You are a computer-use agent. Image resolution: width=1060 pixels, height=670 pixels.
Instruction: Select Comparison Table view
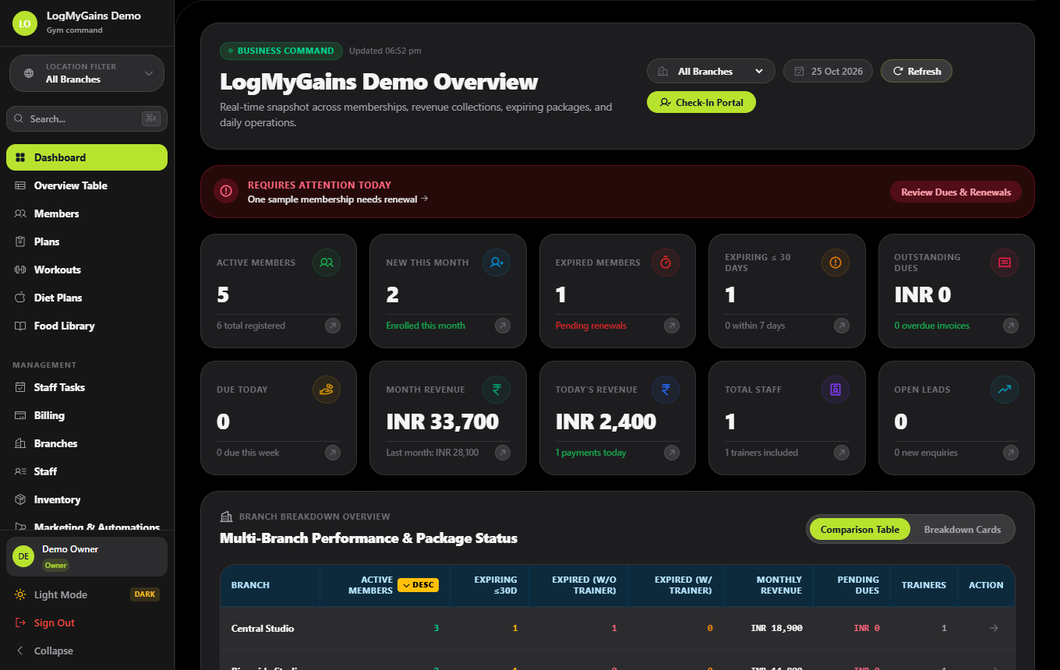click(x=860, y=529)
